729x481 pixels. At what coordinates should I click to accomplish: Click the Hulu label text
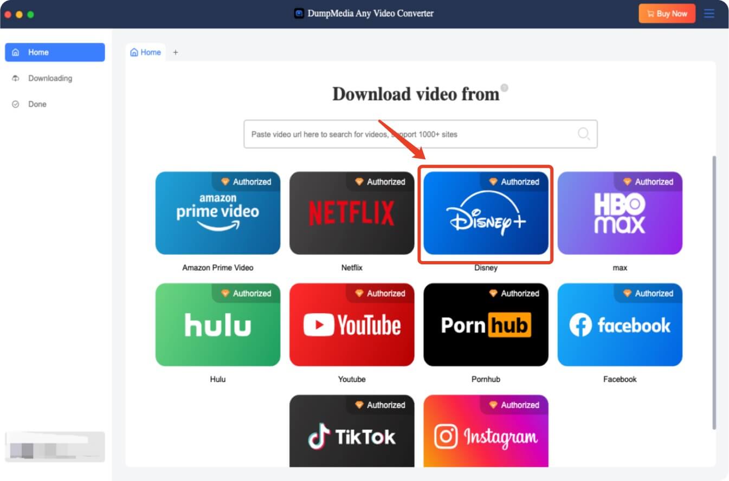coord(218,379)
